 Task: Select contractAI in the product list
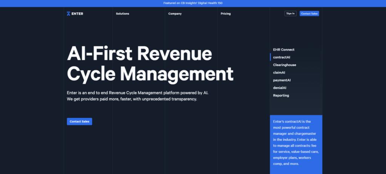282,57
